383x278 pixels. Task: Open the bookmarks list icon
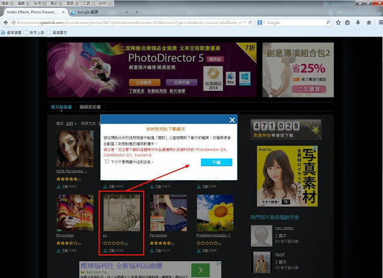(347, 23)
